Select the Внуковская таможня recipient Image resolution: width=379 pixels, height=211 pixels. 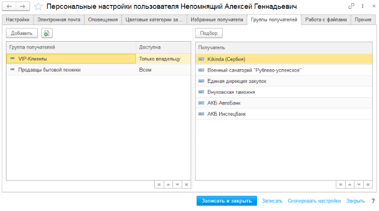point(231,92)
